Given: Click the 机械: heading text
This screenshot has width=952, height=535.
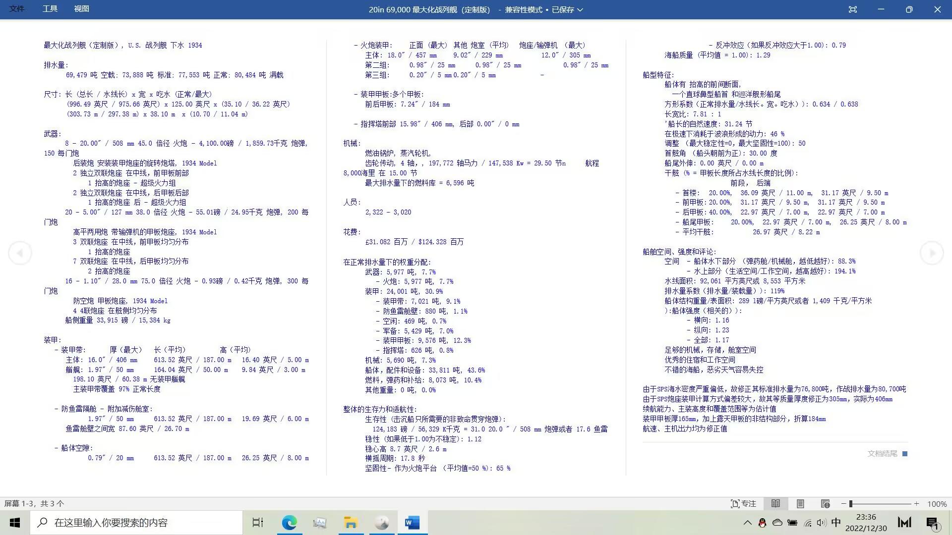Looking at the screenshot, I should coord(352,143).
